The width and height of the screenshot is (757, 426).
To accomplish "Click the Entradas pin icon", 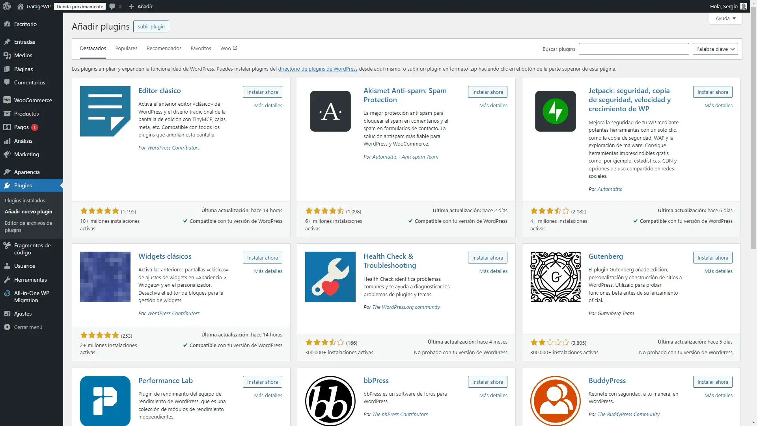I will pyautogui.click(x=7, y=42).
